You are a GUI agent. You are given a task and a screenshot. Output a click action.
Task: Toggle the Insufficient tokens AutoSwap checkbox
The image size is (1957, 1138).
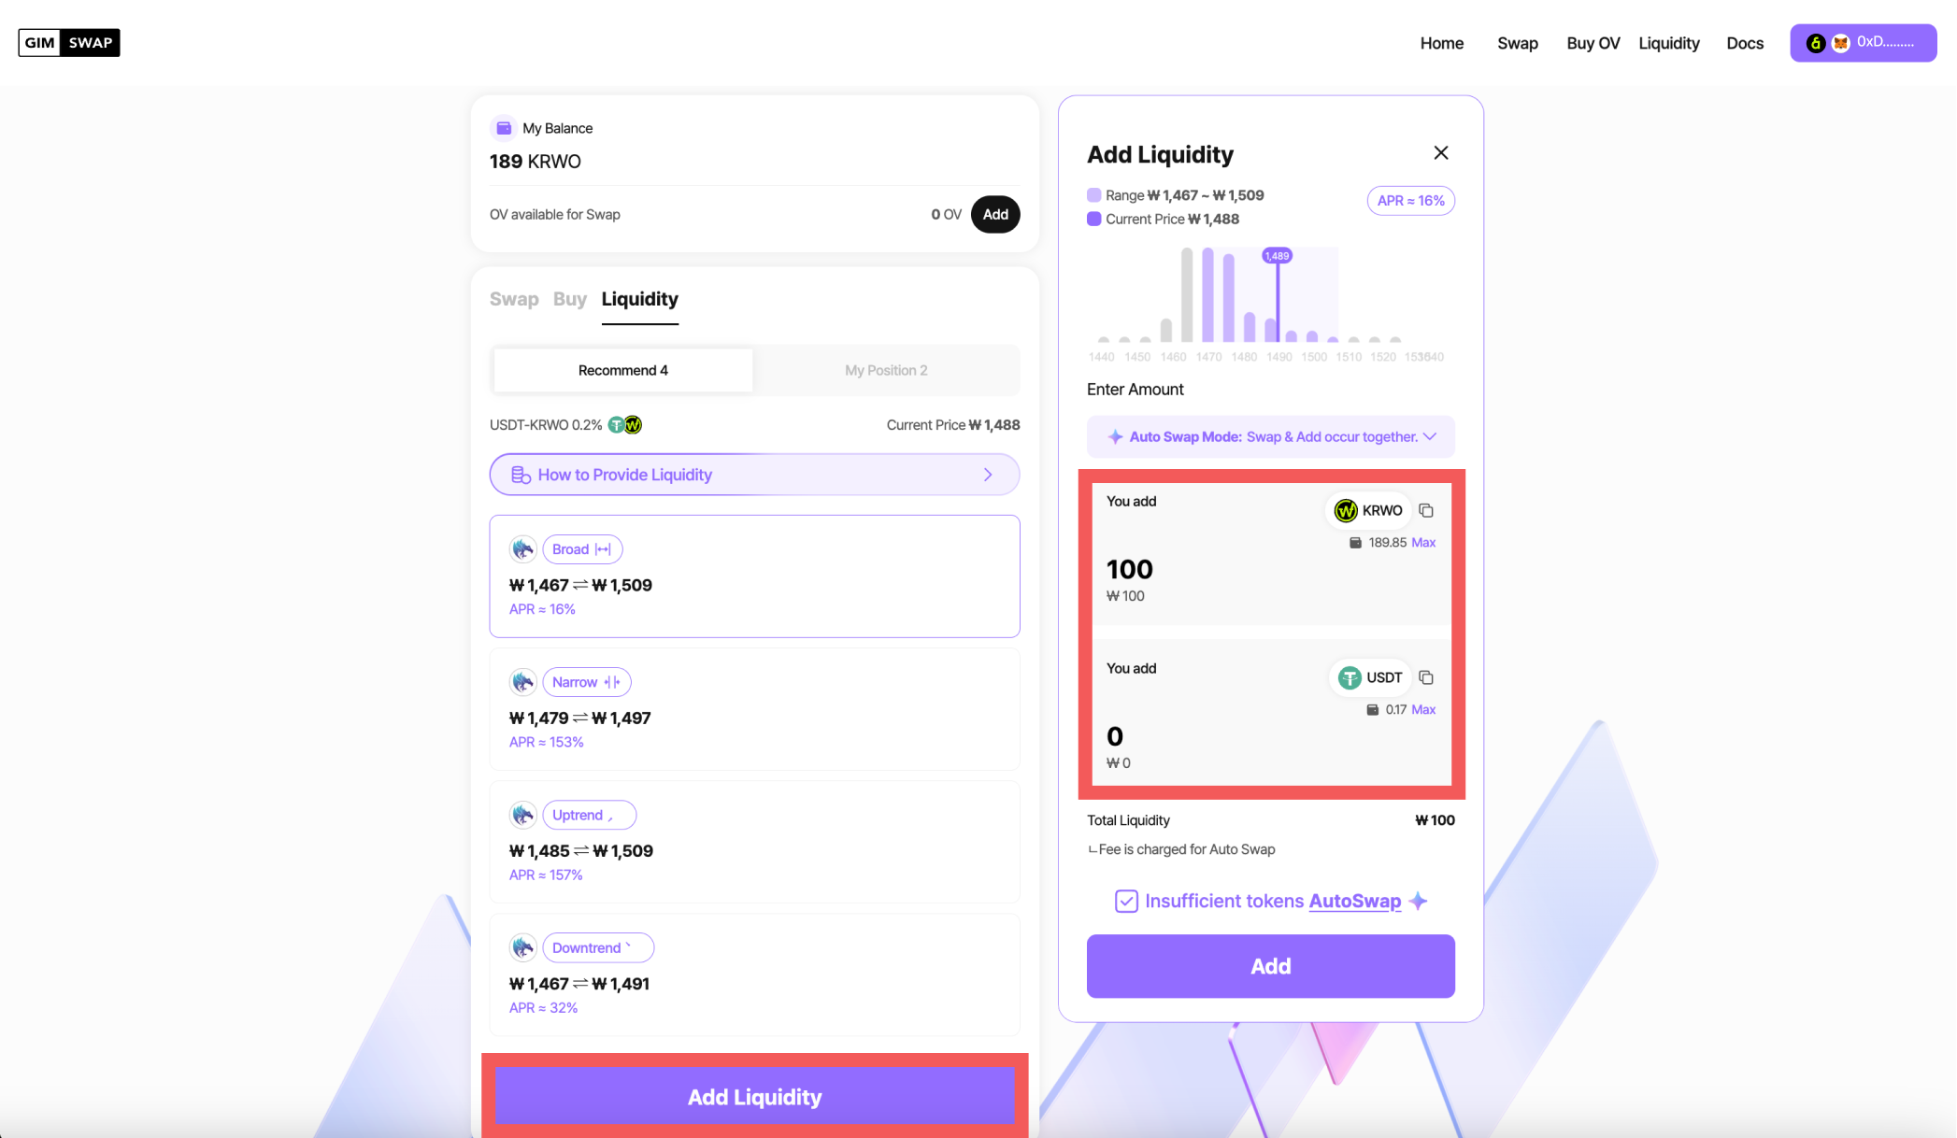[x=1126, y=901]
